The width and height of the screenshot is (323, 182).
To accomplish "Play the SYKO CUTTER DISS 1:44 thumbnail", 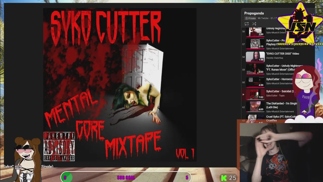I will click(x=255, y=57).
